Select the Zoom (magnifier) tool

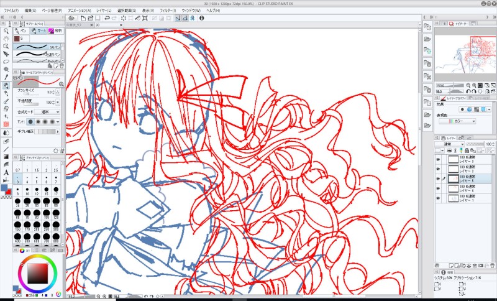(x=6, y=30)
